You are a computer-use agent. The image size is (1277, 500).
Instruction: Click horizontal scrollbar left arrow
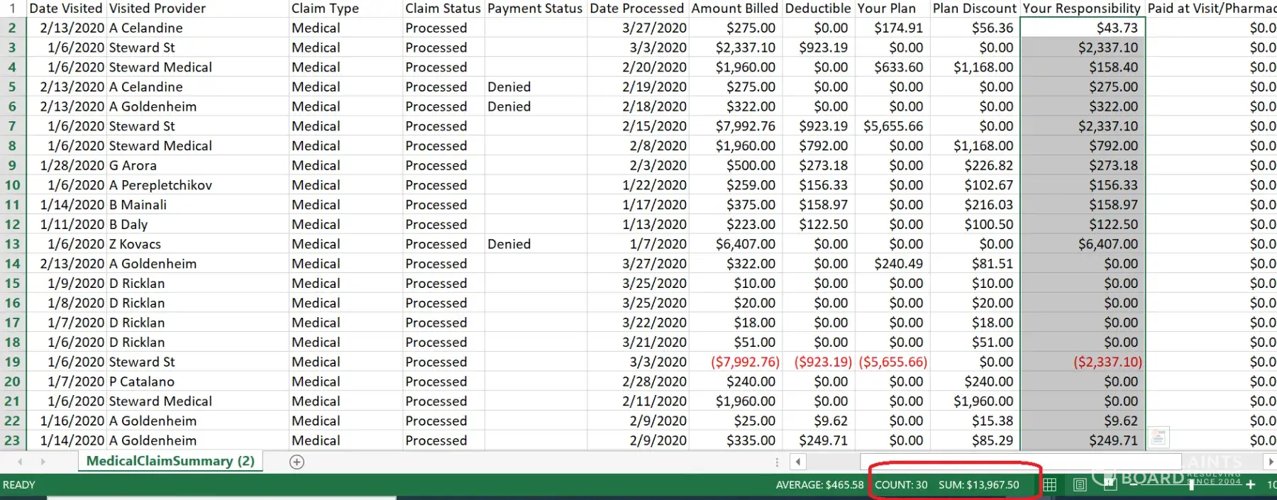(798, 462)
